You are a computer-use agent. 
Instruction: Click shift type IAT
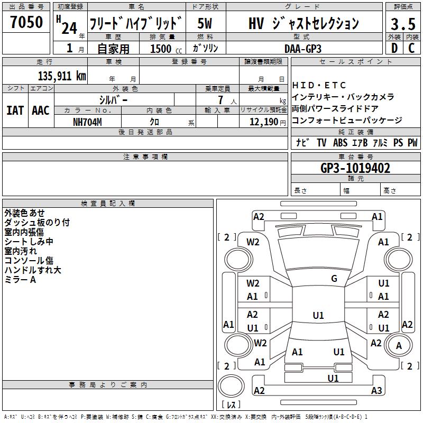15,111
